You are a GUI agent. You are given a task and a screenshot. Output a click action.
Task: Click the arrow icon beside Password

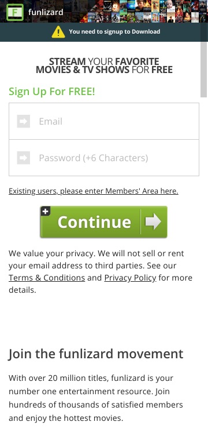pyautogui.click(x=24, y=158)
